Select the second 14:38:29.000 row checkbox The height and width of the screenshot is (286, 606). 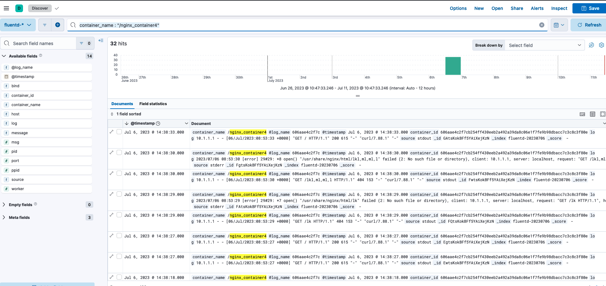[119, 215]
